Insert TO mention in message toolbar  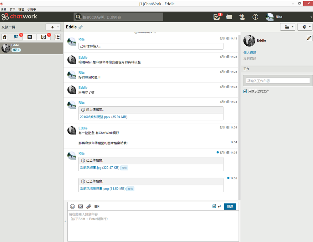point(81,207)
